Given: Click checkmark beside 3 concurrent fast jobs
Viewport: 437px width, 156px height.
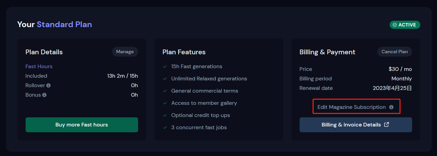Looking at the screenshot, I should pyautogui.click(x=165, y=128).
